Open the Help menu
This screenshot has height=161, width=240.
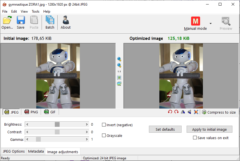pos(47,12)
